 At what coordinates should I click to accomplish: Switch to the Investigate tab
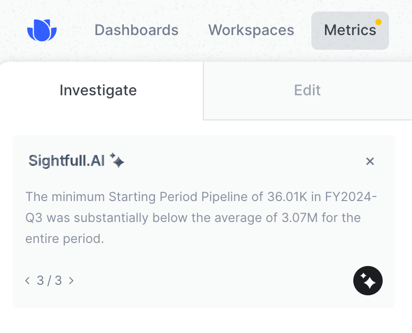(98, 91)
